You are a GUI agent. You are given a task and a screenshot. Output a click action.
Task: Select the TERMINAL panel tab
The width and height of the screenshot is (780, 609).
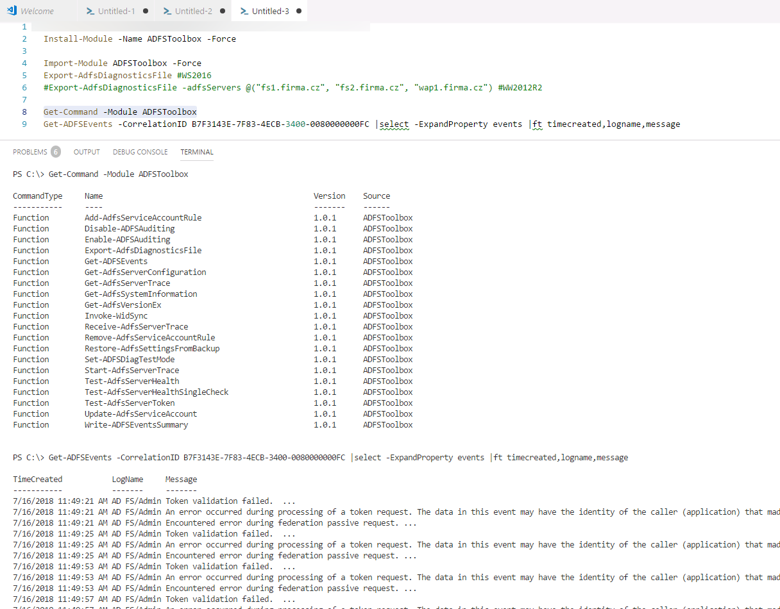197,152
